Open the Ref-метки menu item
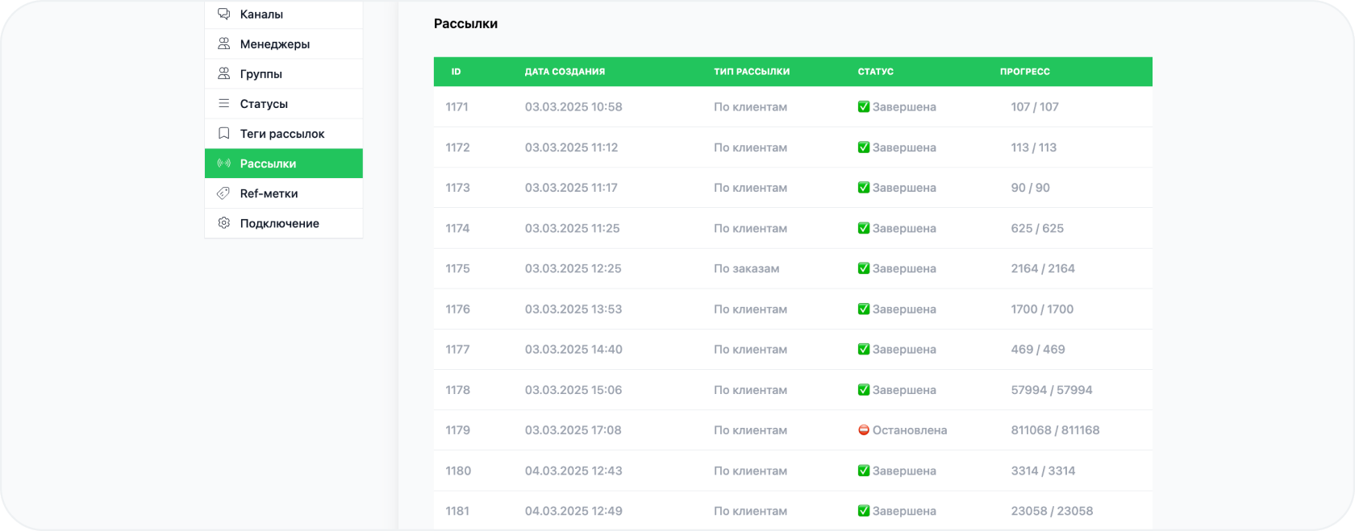The height and width of the screenshot is (531, 1355). [x=284, y=193]
